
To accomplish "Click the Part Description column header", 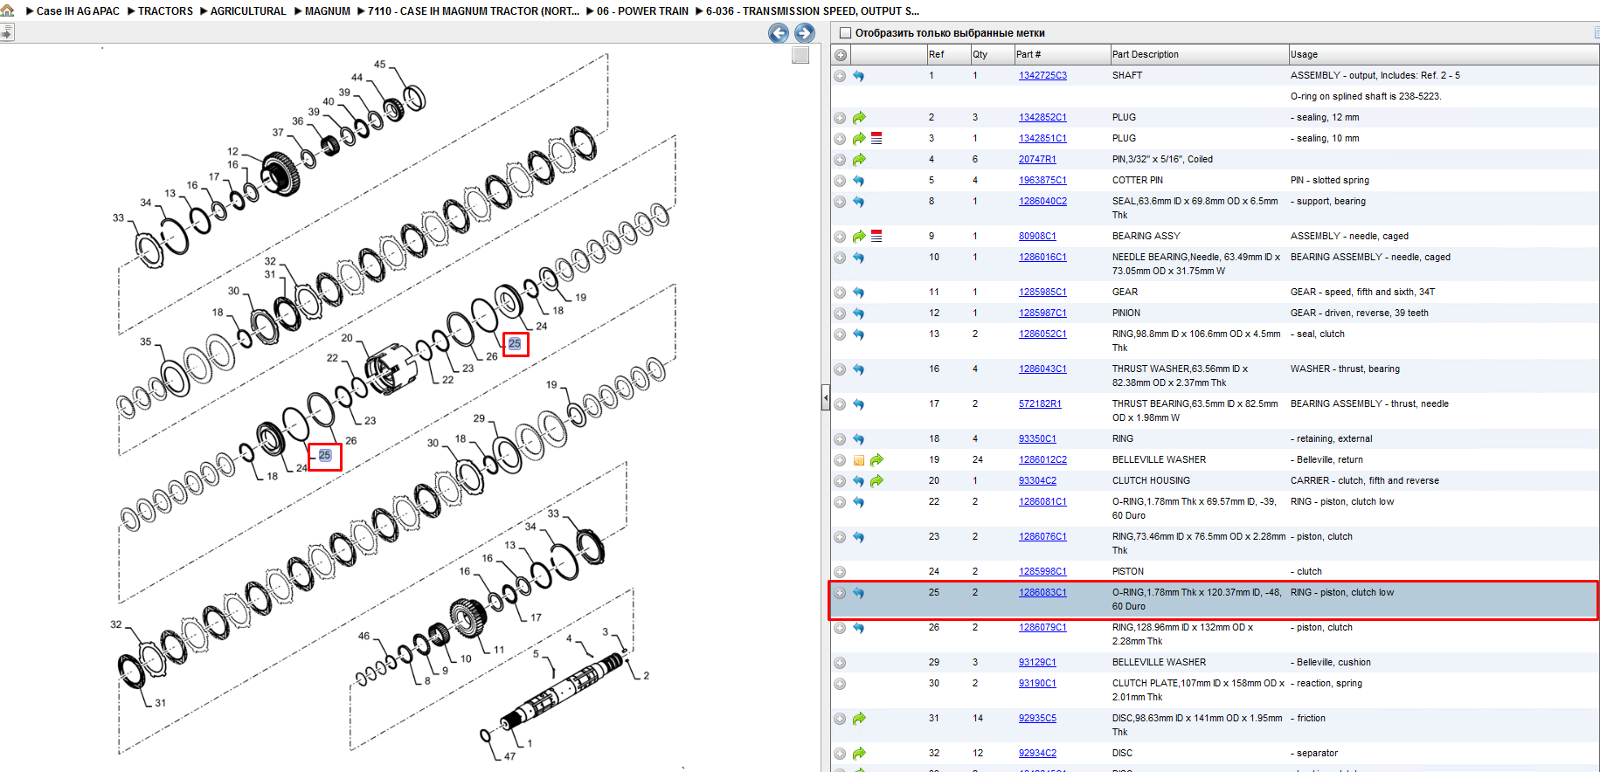I will click(1199, 54).
